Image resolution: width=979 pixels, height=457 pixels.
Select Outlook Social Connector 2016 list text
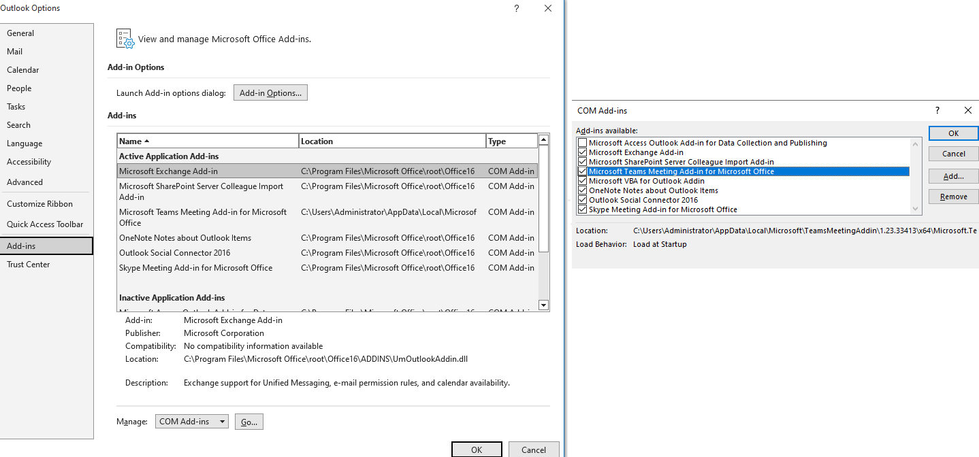coord(643,200)
